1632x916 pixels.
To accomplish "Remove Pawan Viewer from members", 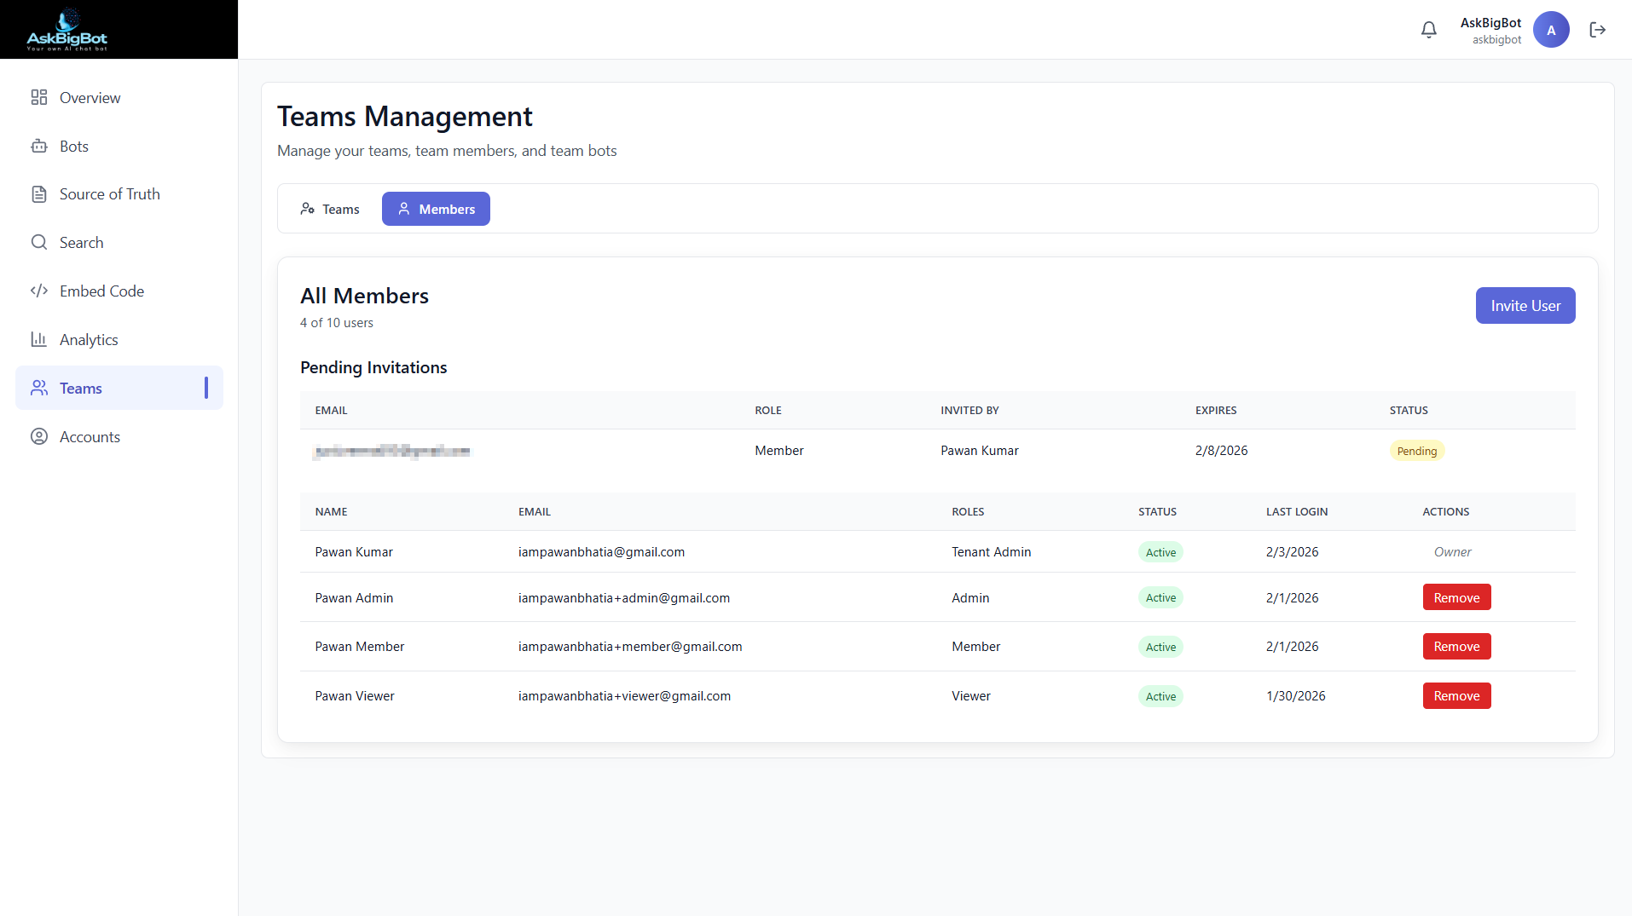I will (x=1456, y=695).
